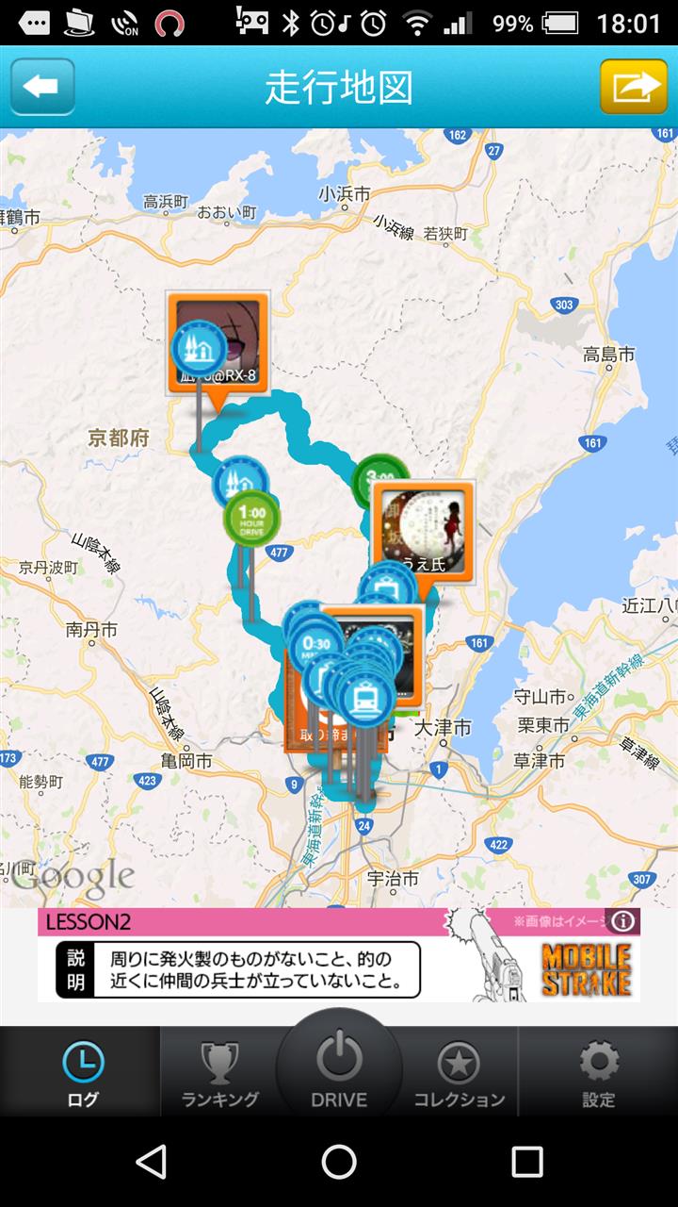
Task: Open the ログ tab
Action: click(x=81, y=1073)
